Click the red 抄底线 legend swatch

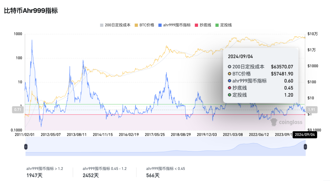(x=197, y=25)
